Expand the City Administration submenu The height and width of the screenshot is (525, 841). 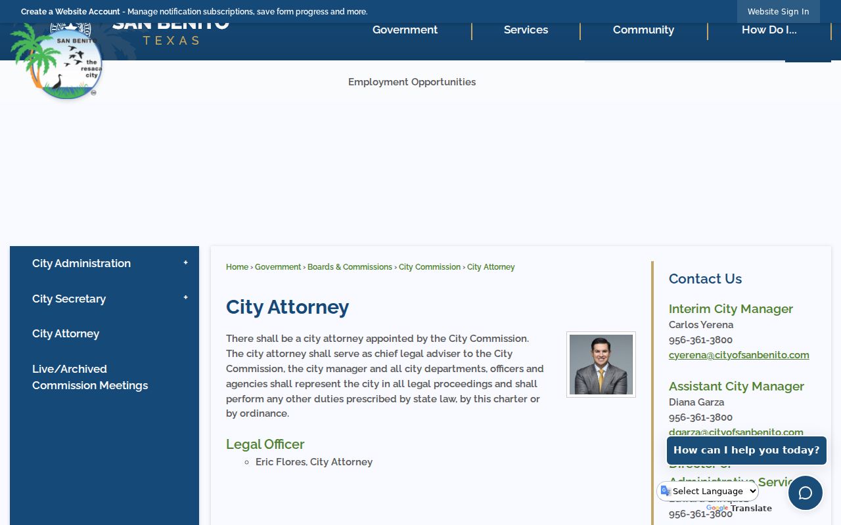point(185,263)
